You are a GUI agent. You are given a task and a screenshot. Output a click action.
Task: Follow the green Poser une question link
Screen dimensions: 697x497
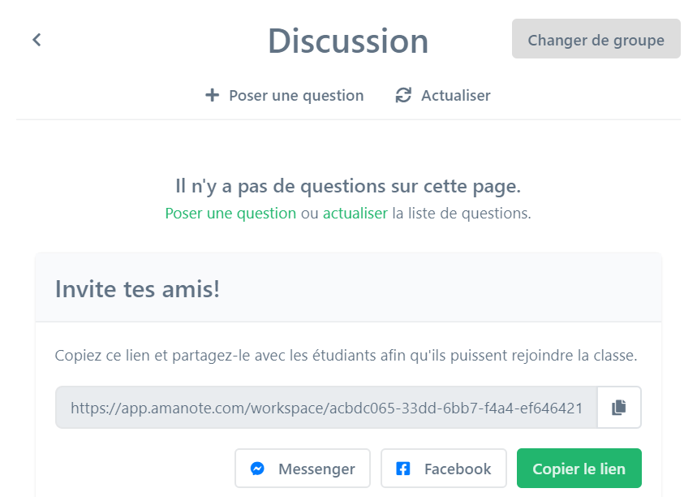tap(230, 213)
